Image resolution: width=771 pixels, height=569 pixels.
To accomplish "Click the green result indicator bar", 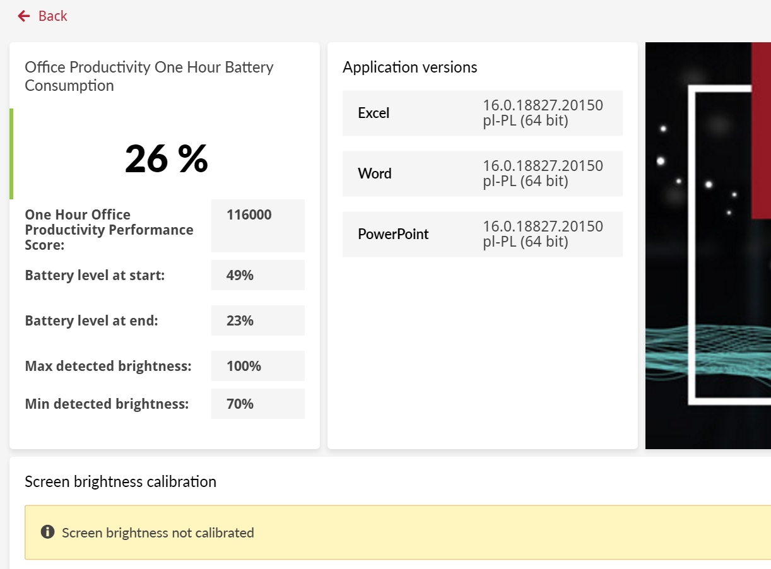I will [11, 154].
